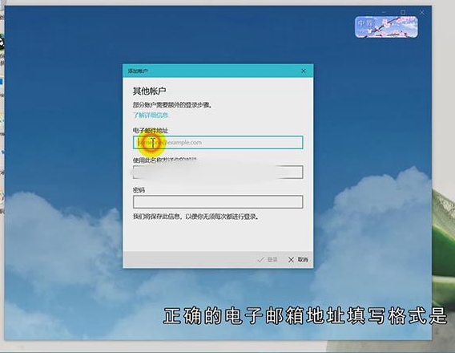Minimize the main Mail window
The image size is (455, 353).
click(385, 12)
